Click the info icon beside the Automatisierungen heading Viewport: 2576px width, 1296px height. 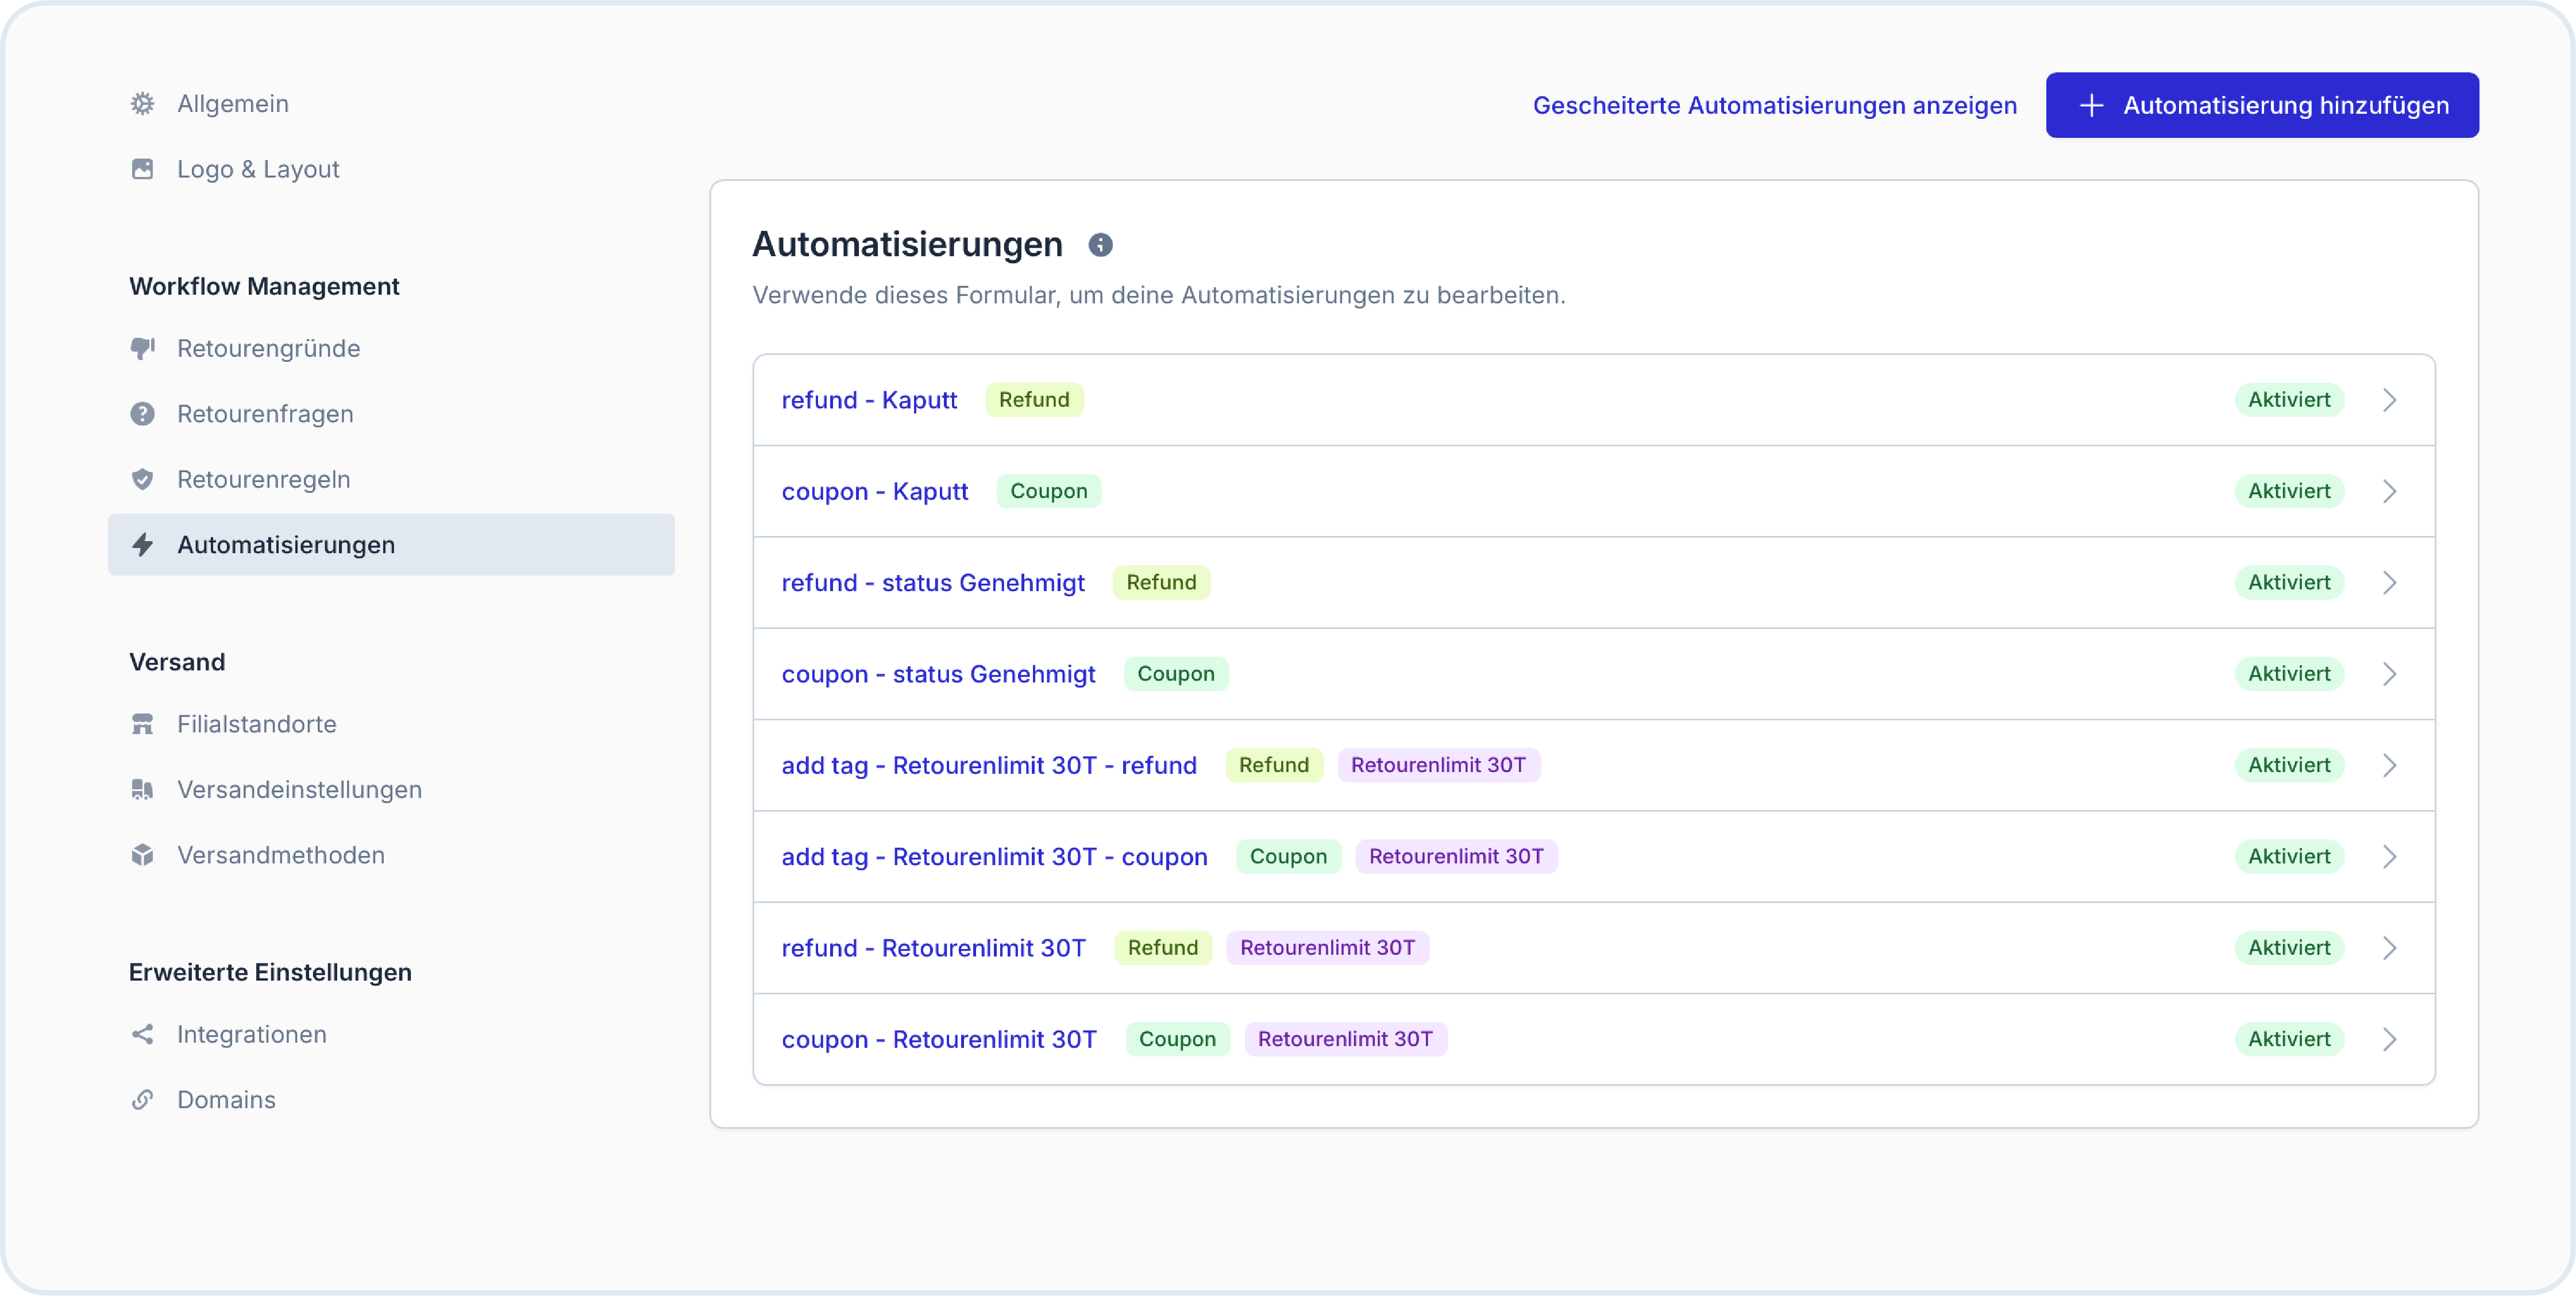click(x=1100, y=245)
